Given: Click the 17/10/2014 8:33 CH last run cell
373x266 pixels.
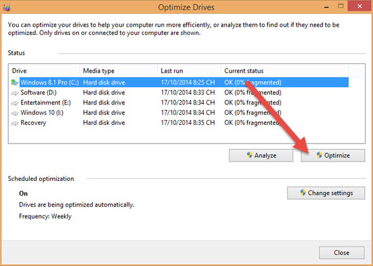Looking at the screenshot, I should coord(188,93).
